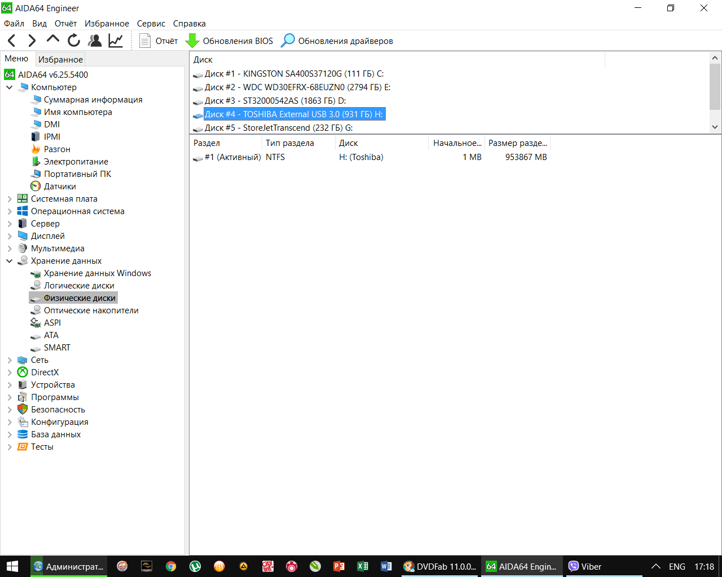Select Конфигурация in the tree
722x577 pixels.
pyautogui.click(x=60, y=422)
